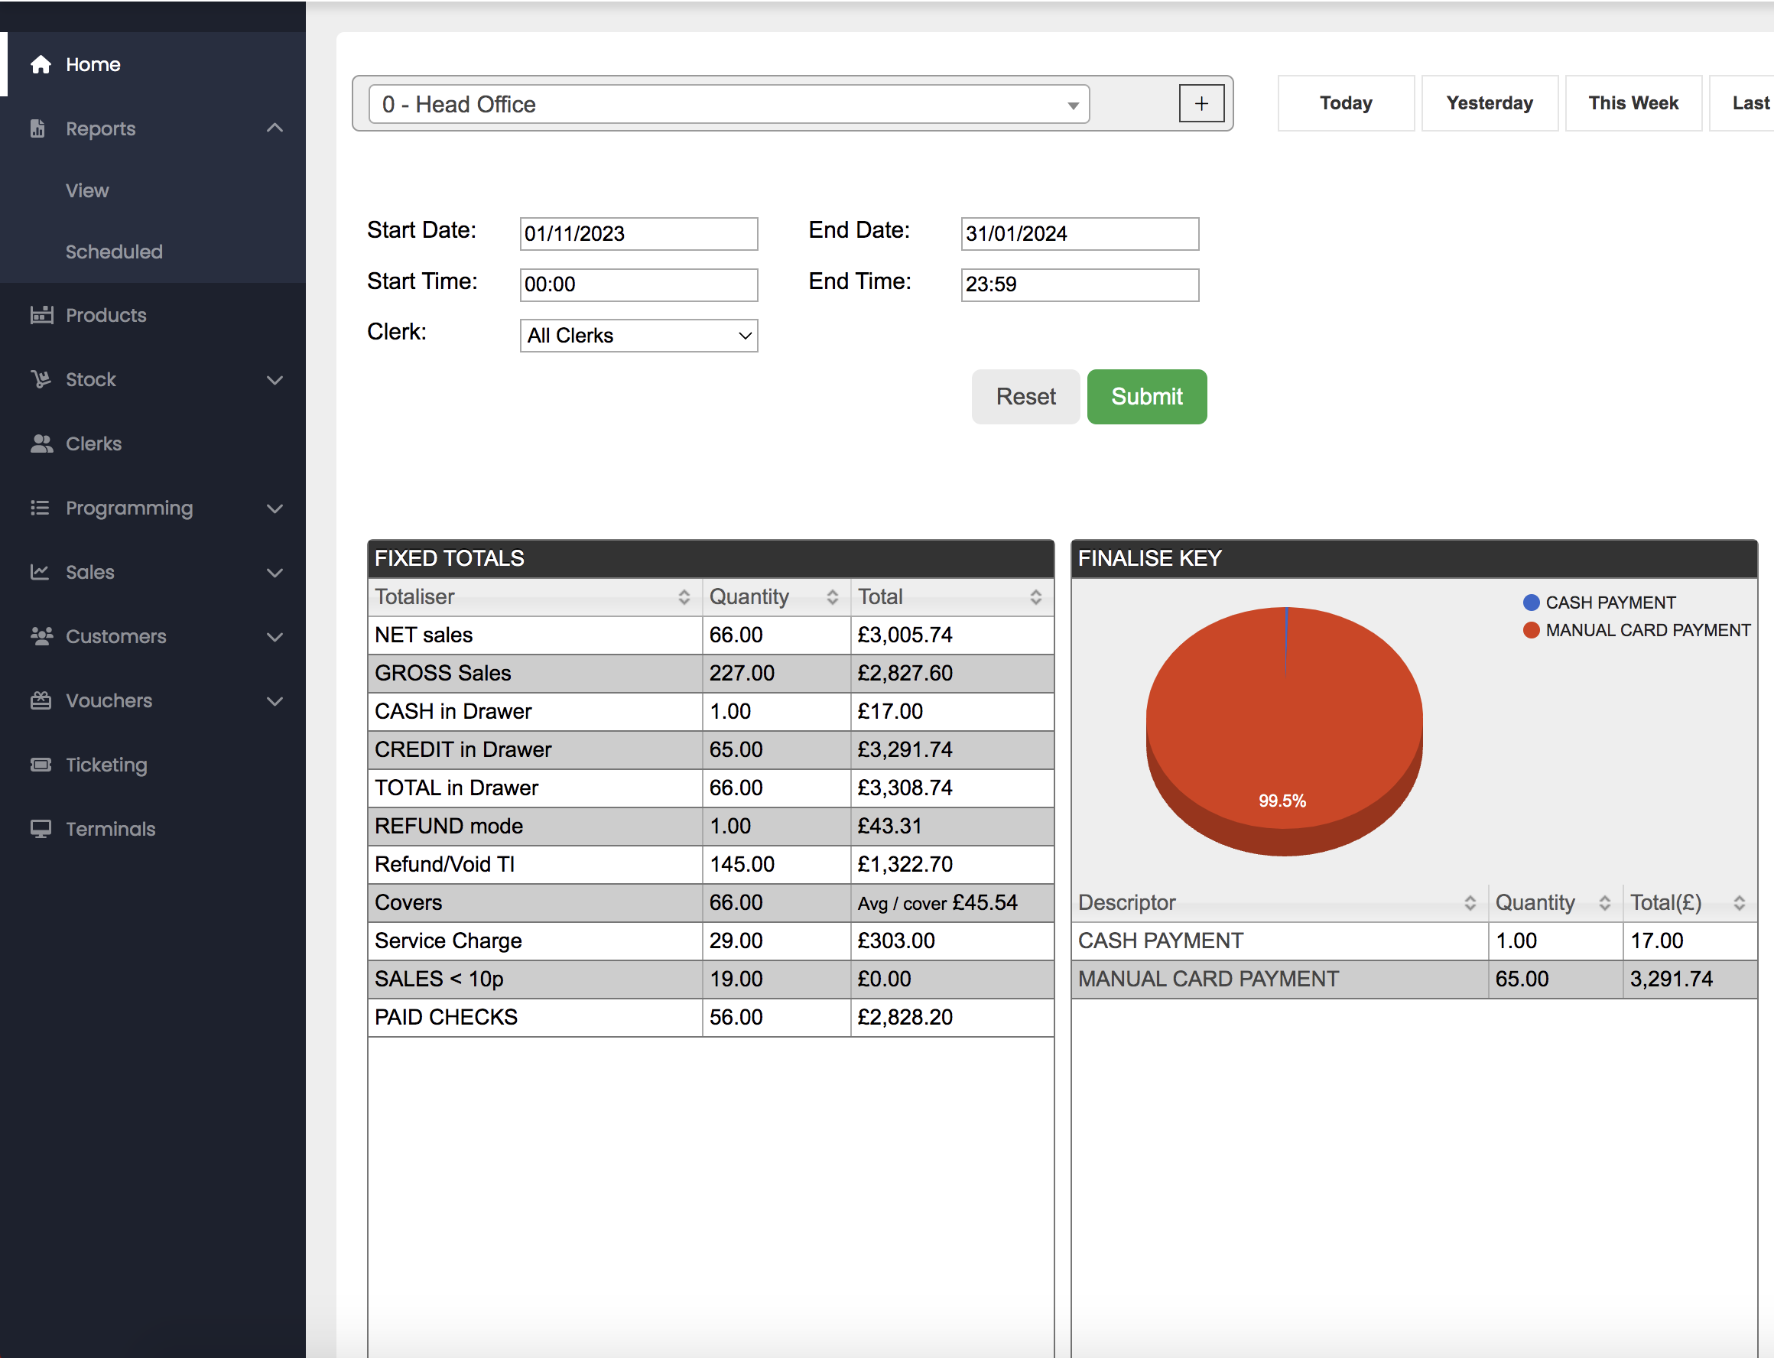Select the Home icon in sidebar

tap(41, 64)
